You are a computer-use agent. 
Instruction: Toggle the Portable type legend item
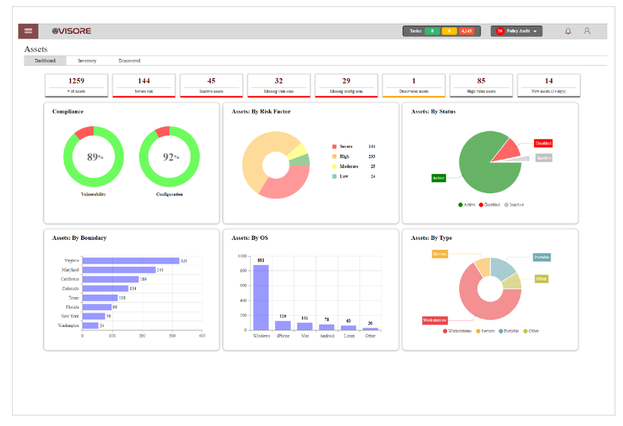509,331
